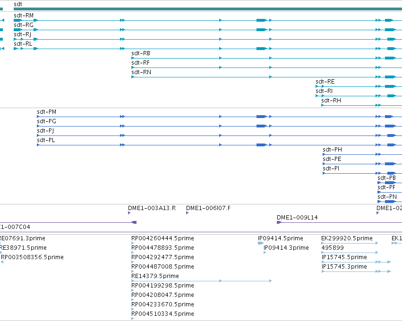Select the sdt-RJ transcript label

(23, 34)
